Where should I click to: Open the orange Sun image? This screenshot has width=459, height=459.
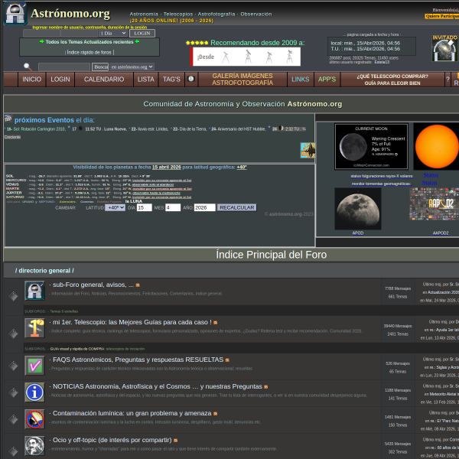pos(437,146)
